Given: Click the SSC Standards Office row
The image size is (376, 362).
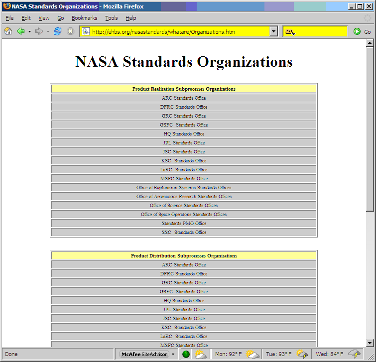Looking at the screenshot, I should 184,233.
